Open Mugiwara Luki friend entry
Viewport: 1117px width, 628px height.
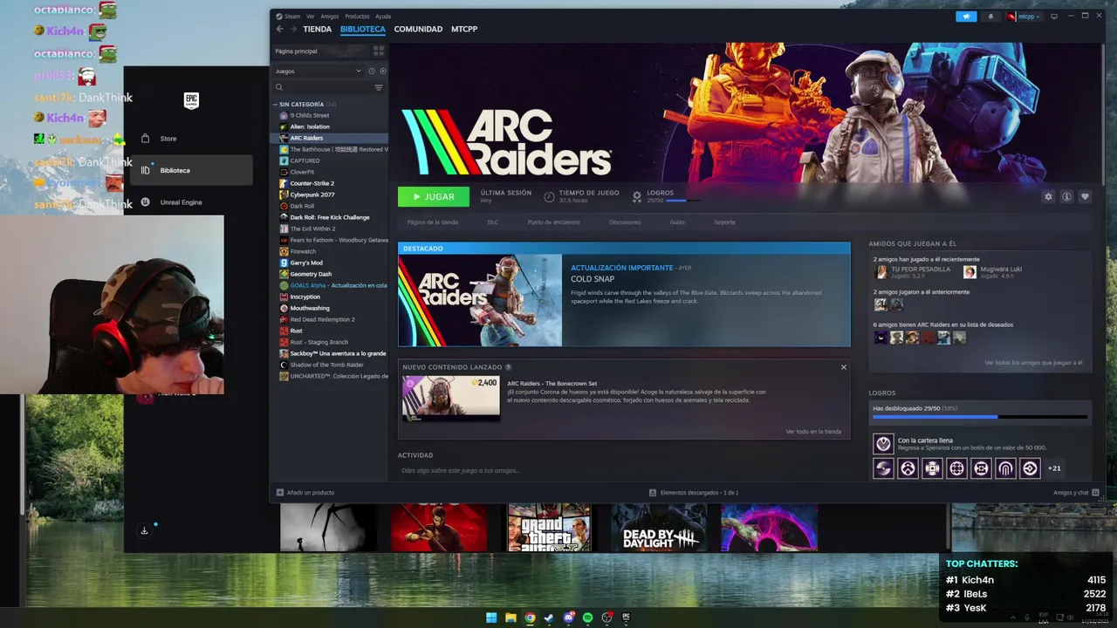click(x=993, y=272)
